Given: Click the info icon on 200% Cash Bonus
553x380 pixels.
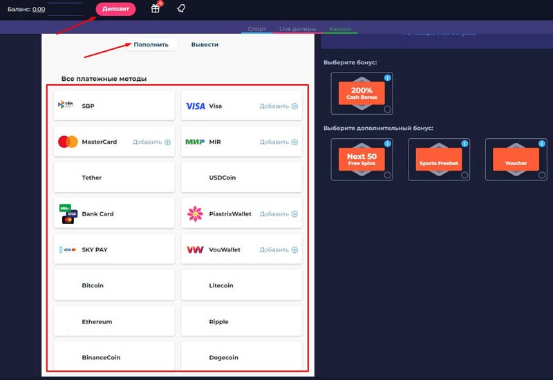Looking at the screenshot, I should (387, 78).
